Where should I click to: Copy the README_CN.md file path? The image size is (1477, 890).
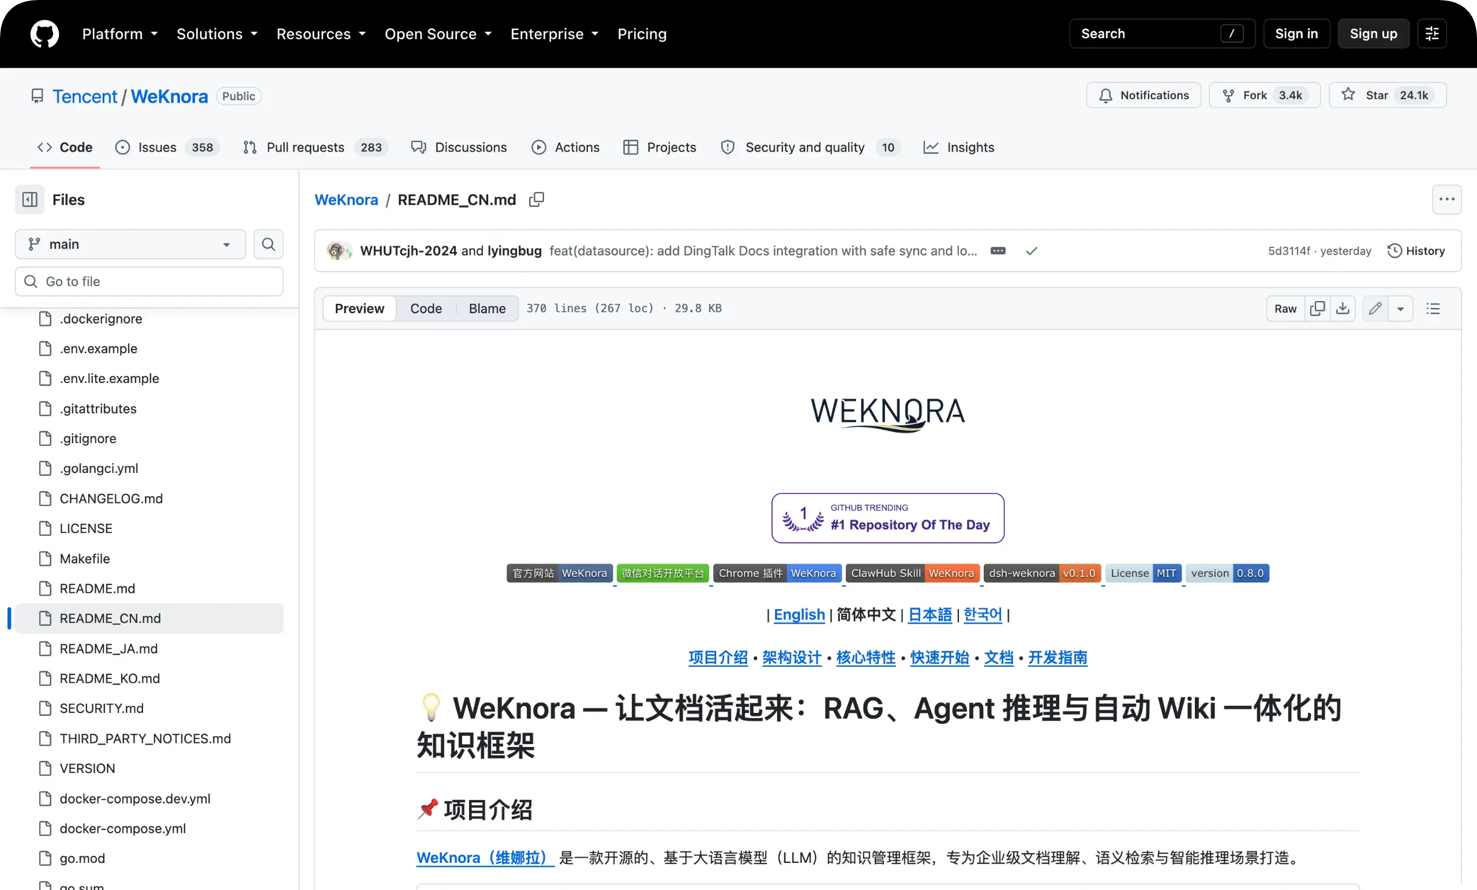[537, 200]
